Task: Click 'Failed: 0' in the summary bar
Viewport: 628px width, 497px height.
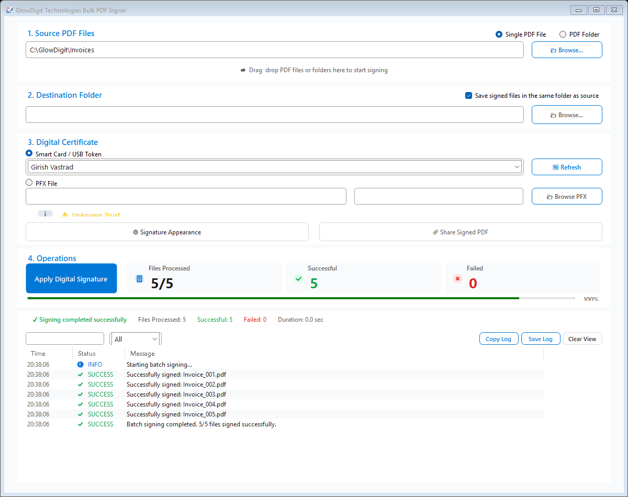Action: (255, 319)
